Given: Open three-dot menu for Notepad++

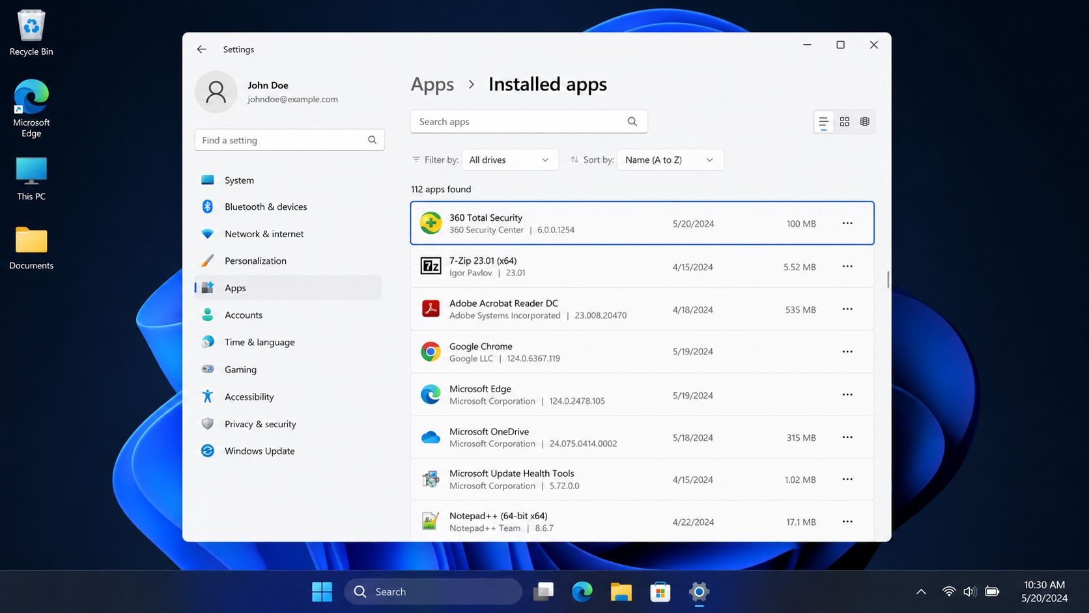Looking at the screenshot, I should [847, 522].
